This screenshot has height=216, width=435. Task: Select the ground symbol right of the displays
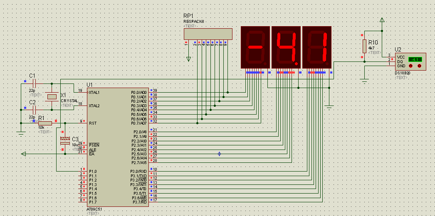pyautogui.click(x=329, y=108)
